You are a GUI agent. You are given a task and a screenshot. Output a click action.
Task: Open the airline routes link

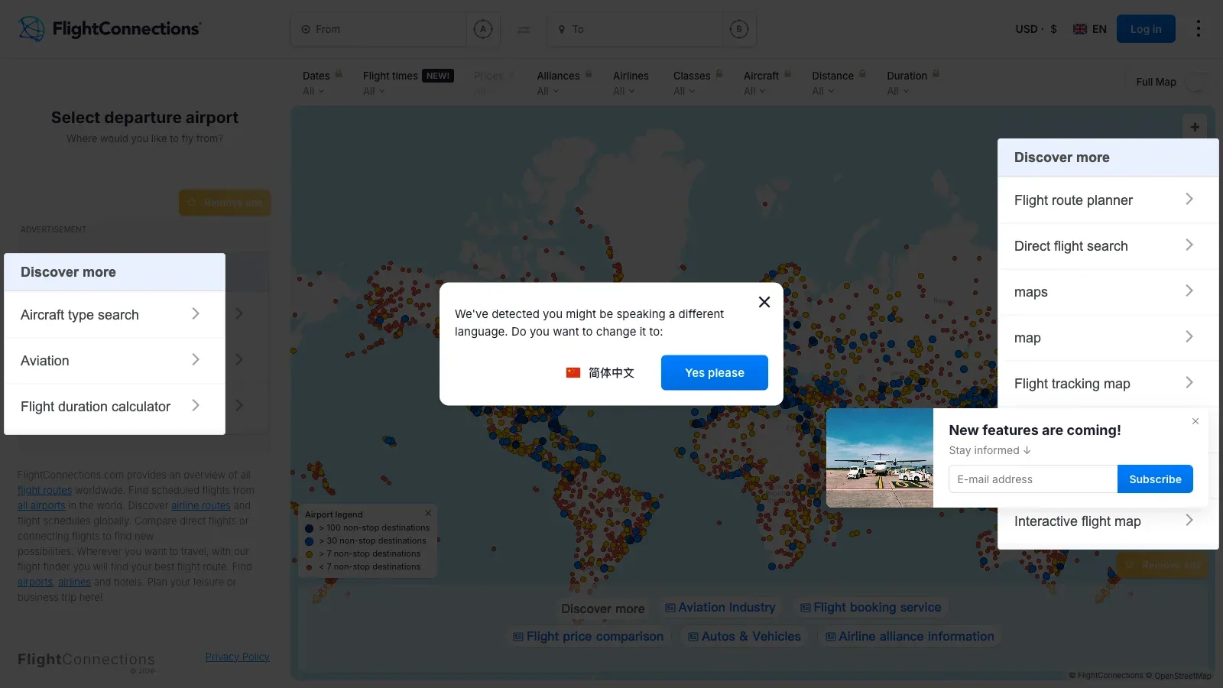tap(201, 505)
